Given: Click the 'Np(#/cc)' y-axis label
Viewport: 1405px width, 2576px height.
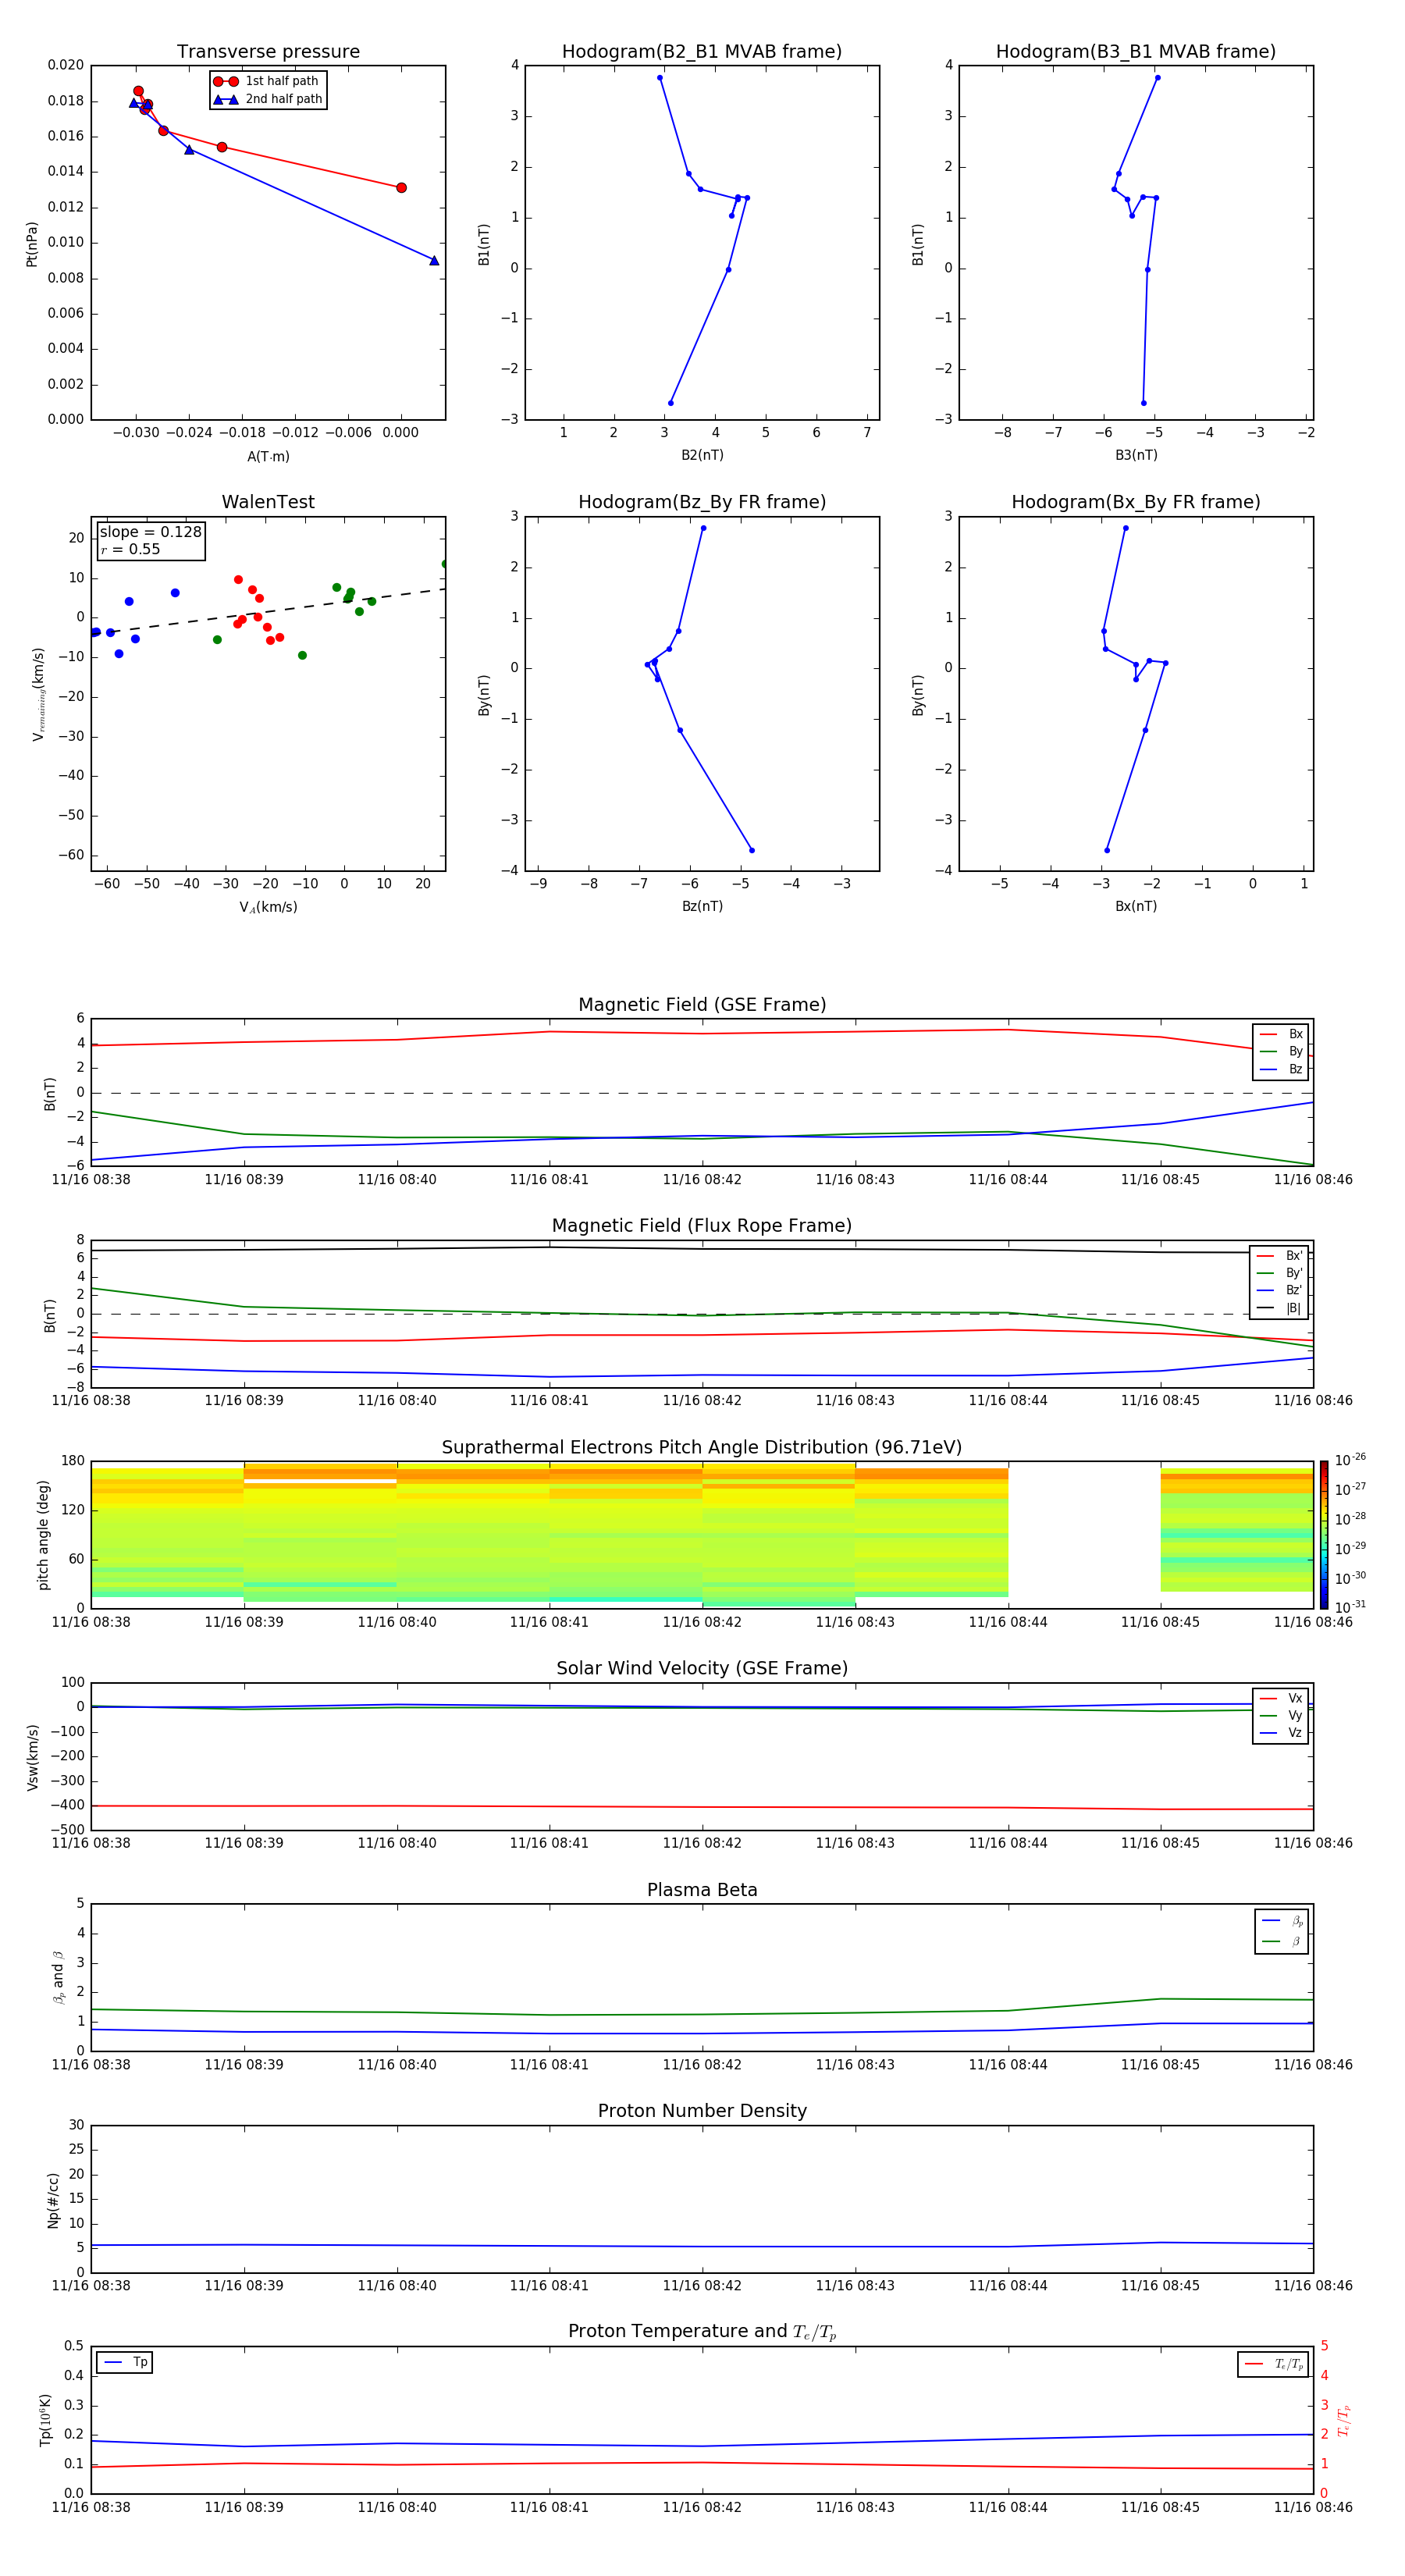Looking at the screenshot, I should tap(53, 2200).
